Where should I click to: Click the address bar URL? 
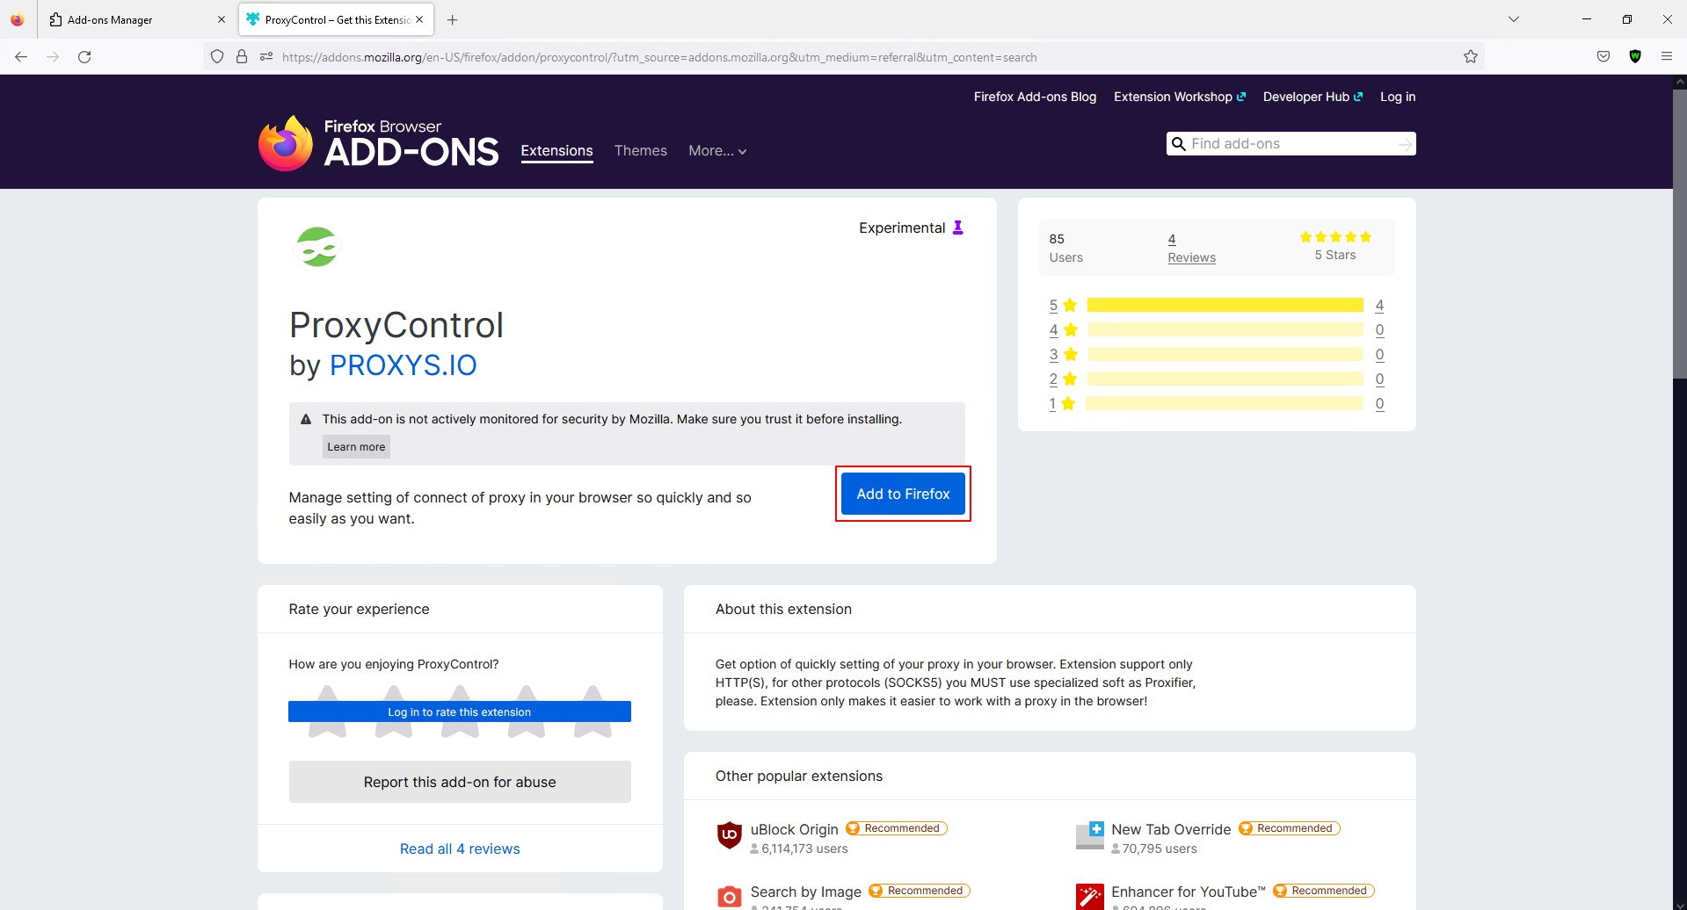coord(659,57)
